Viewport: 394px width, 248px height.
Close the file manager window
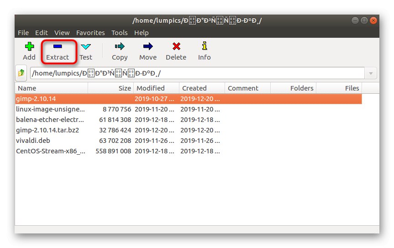pyautogui.click(x=373, y=20)
